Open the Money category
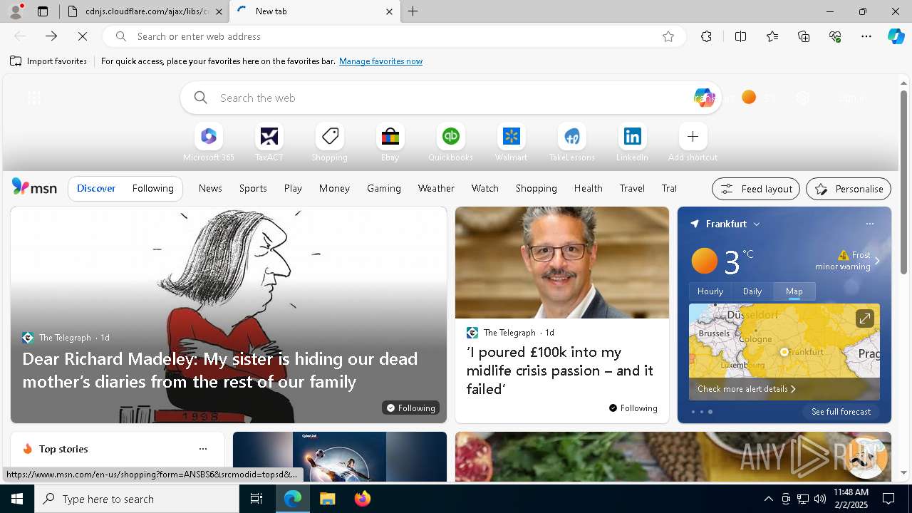This screenshot has width=912, height=513. tap(334, 188)
